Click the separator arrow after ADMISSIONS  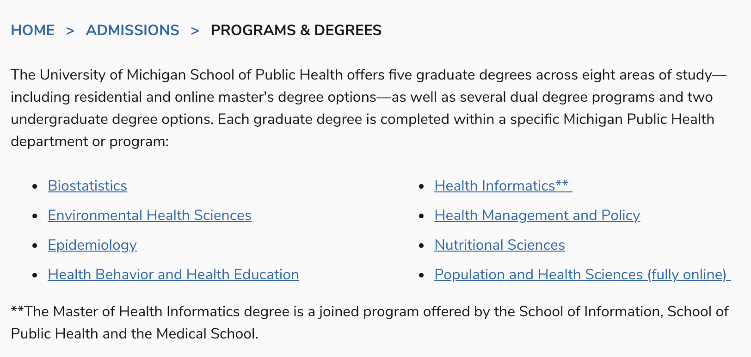tap(195, 31)
